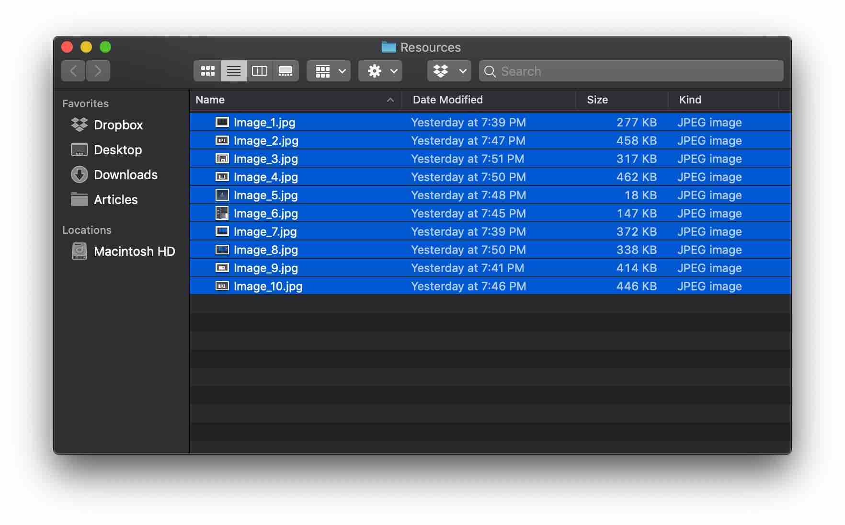The height and width of the screenshot is (525, 845).
Task: Select Image_5.jpg file name
Action: point(266,195)
